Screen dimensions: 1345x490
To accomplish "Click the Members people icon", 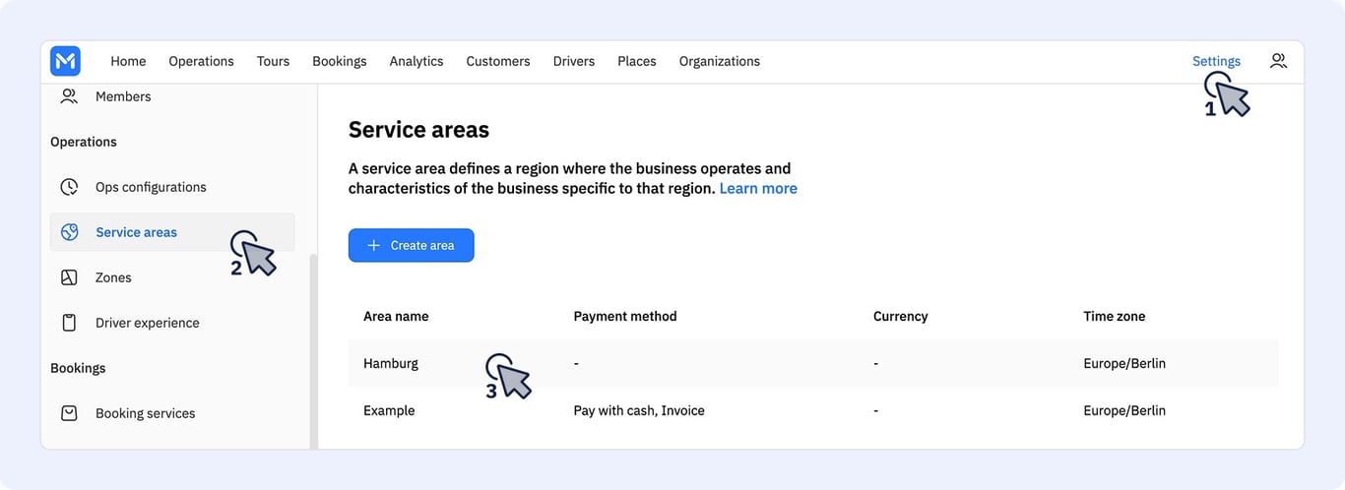I will click(69, 96).
